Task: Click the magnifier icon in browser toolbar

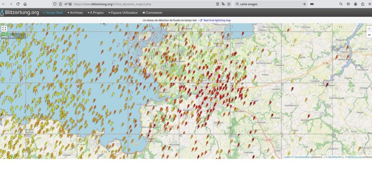Action: (x=341, y=4)
